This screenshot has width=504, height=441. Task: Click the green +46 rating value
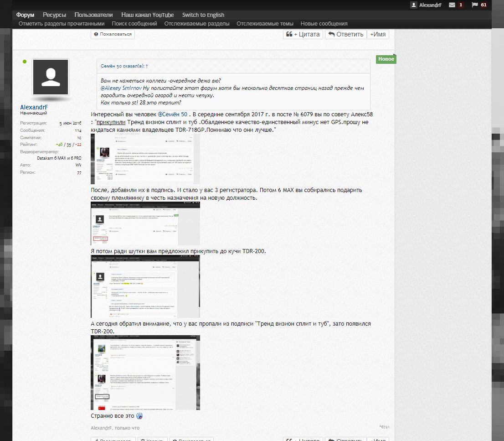tap(59, 145)
